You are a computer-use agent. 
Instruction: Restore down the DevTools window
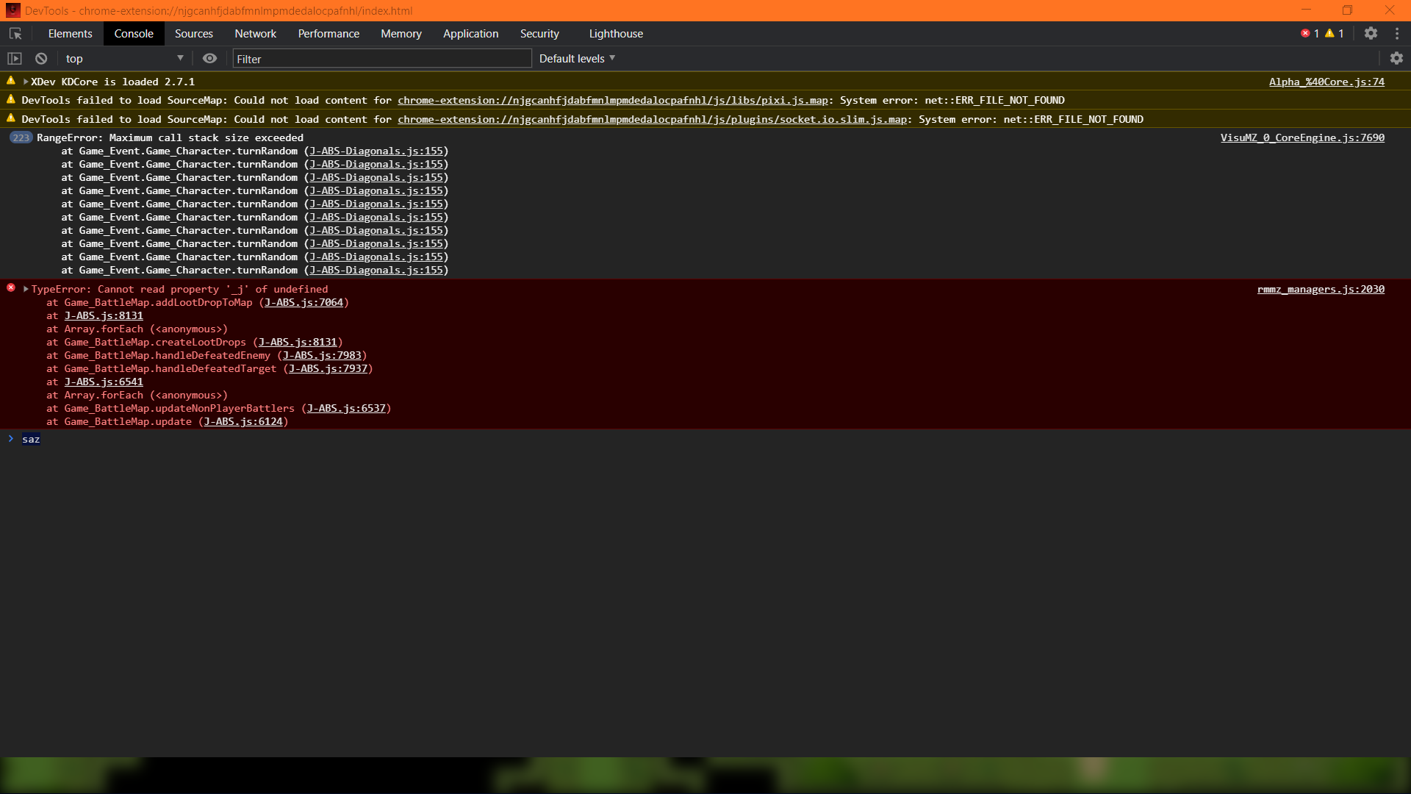point(1347,10)
